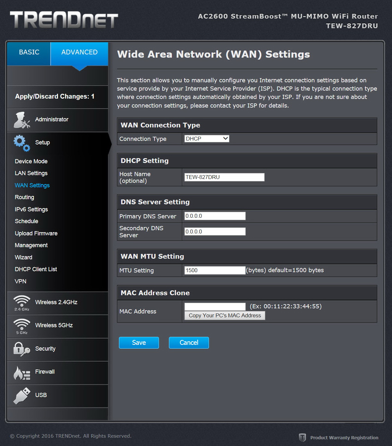Click the Setup gears icon
The width and height of the screenshot is (392, 446).
pos(21,143)
